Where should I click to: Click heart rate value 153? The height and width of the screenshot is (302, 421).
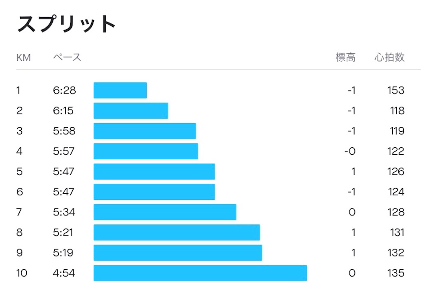[x=396, y=91]
